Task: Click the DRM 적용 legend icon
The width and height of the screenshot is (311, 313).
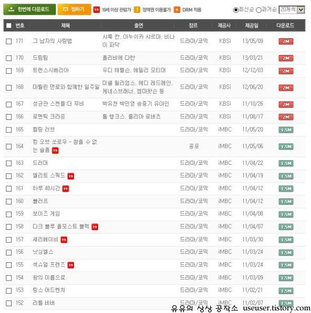Action: click(x=177, y=9)
